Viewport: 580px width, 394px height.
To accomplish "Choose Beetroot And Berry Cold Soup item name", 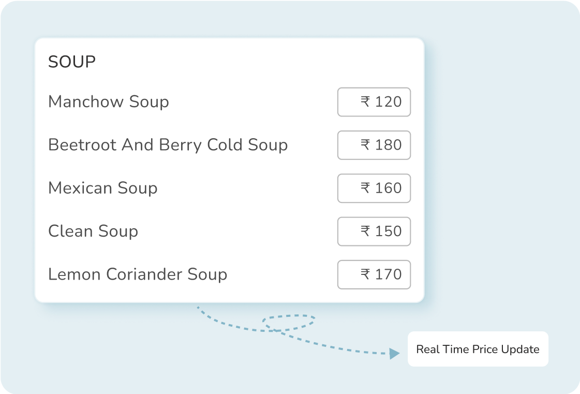I will click(168, 145).
